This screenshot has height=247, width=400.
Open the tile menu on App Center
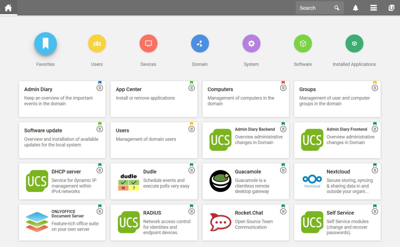(191, 87)
